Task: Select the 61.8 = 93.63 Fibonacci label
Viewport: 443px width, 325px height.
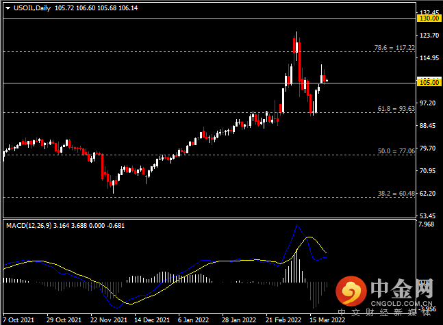Action: 396,109
